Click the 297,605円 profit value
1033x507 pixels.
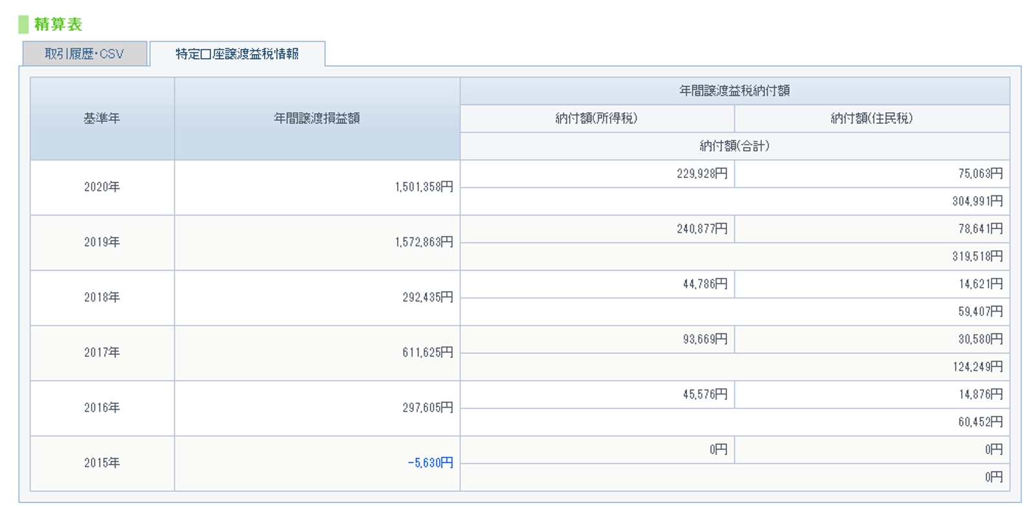[428, 408]
